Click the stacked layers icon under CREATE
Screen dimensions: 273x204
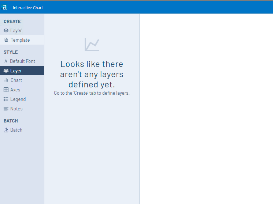click(x=6, y=30)
